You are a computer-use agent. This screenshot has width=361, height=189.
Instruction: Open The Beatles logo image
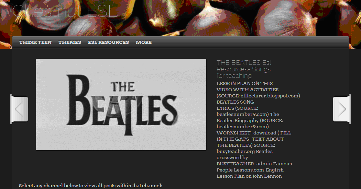(121, 105)
